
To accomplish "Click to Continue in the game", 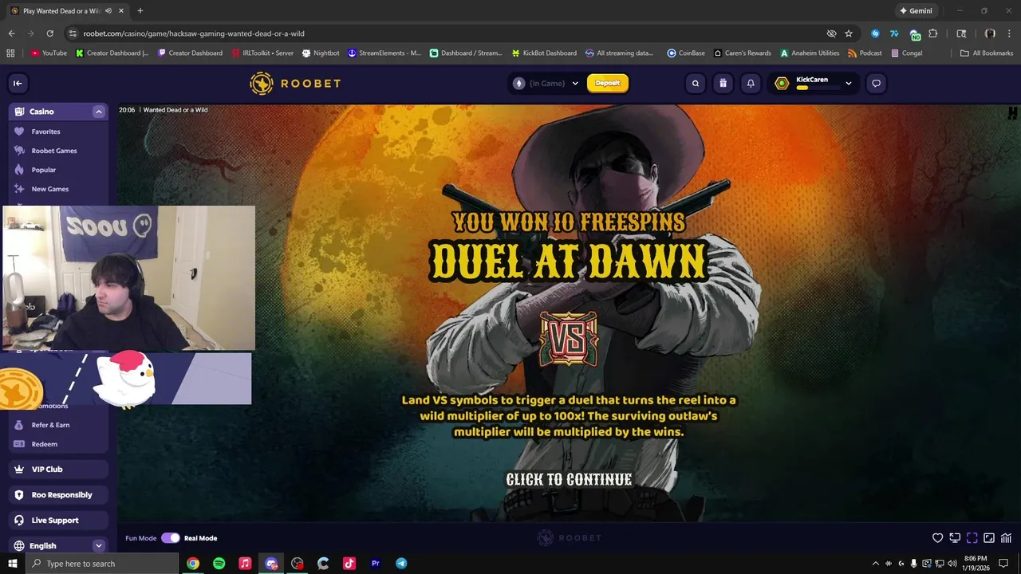I will tap(569, 479).
